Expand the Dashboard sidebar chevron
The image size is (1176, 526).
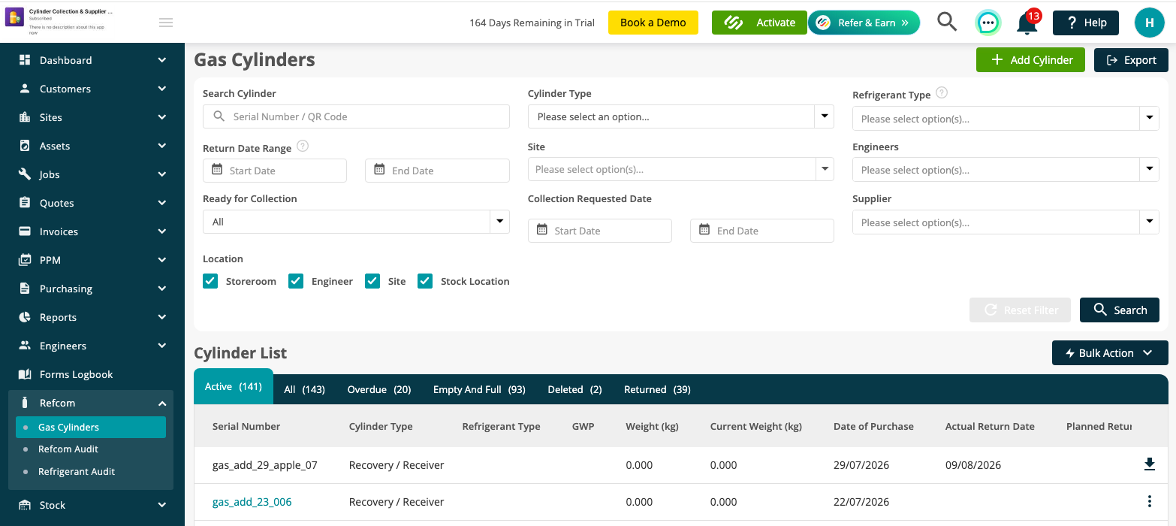click(x=162, y=60)
